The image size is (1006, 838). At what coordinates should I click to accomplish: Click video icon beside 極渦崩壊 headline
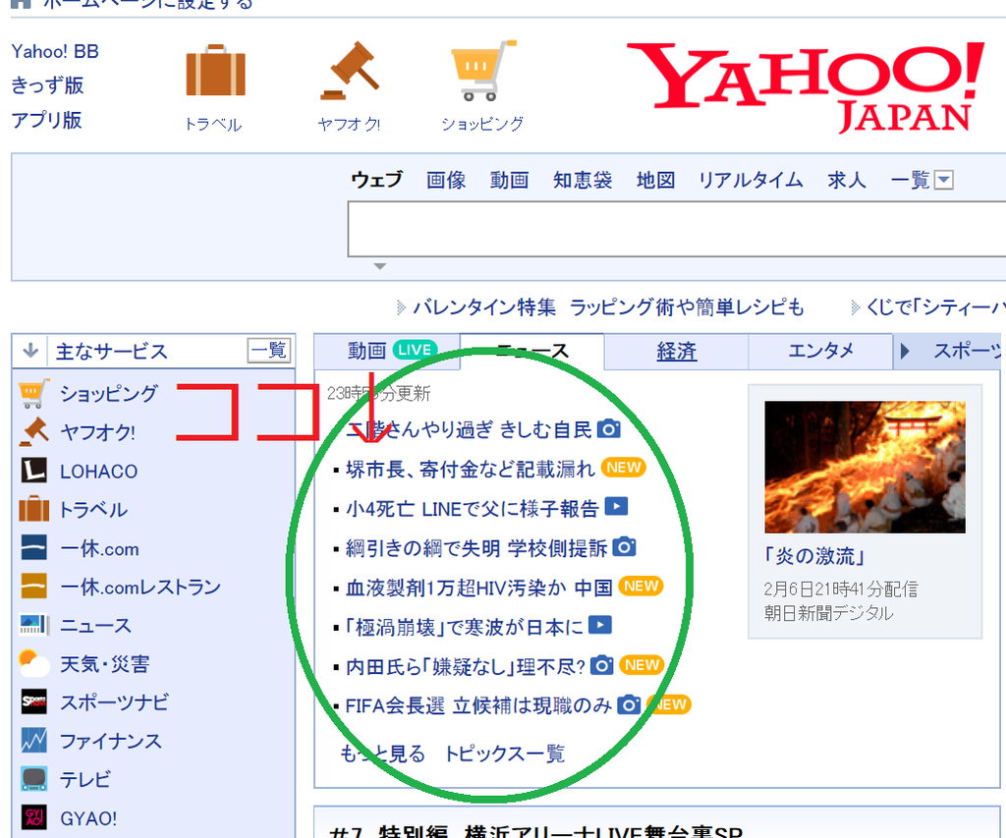pos(600,625)
